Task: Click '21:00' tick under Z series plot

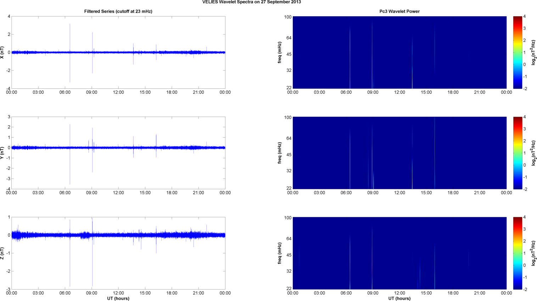Action: [x=198, y=293]
